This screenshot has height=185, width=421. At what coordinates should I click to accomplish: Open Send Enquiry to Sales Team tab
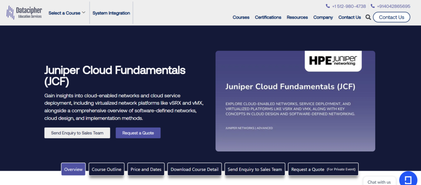pos(255,169)
